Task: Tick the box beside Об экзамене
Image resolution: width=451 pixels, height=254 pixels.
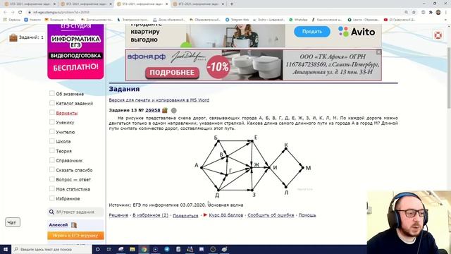Action: pyautogui.click(x=51, y=93)
